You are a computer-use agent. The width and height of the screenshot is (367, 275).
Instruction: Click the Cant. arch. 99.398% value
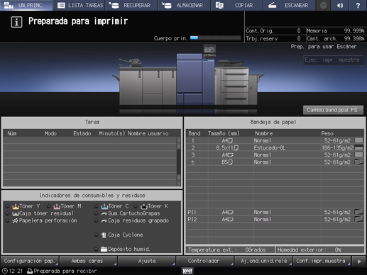click(x=354, y=38)
